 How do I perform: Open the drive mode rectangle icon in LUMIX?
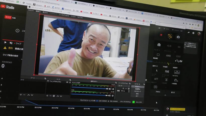pos(158,54)
